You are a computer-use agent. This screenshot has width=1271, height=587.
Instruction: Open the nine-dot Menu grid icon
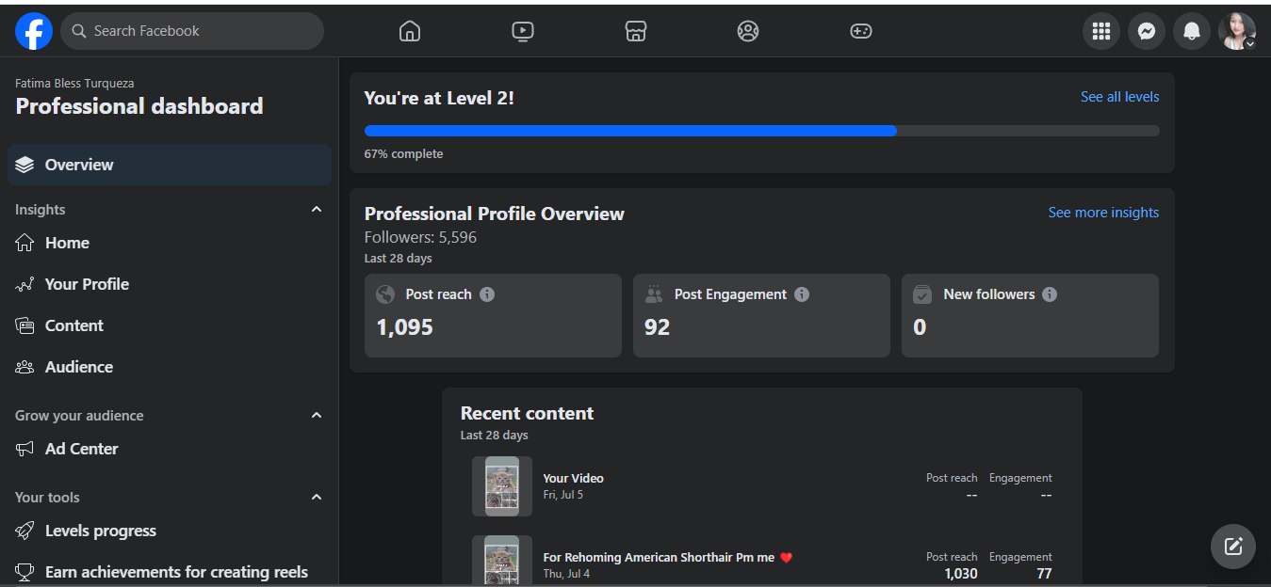[1101, 31]
